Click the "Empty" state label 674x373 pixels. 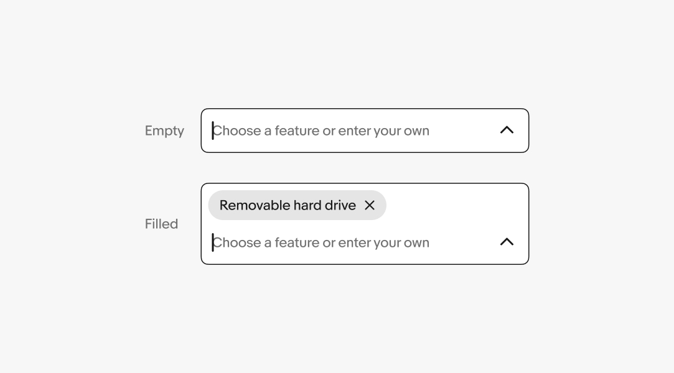tap(164, 131)
